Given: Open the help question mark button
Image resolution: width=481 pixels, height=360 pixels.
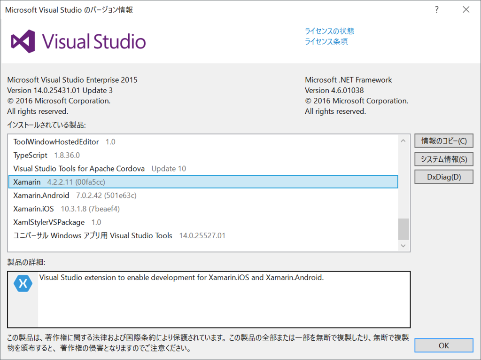Looking at the screenshot, I should (x=436, y=9).
